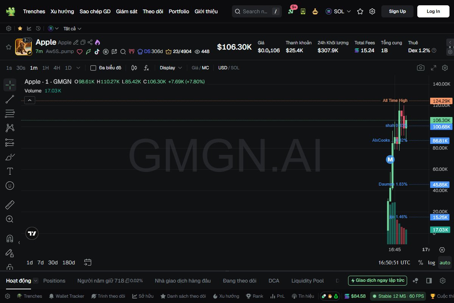
Task: Click the search token input field
Action: (x=257, y=11)
